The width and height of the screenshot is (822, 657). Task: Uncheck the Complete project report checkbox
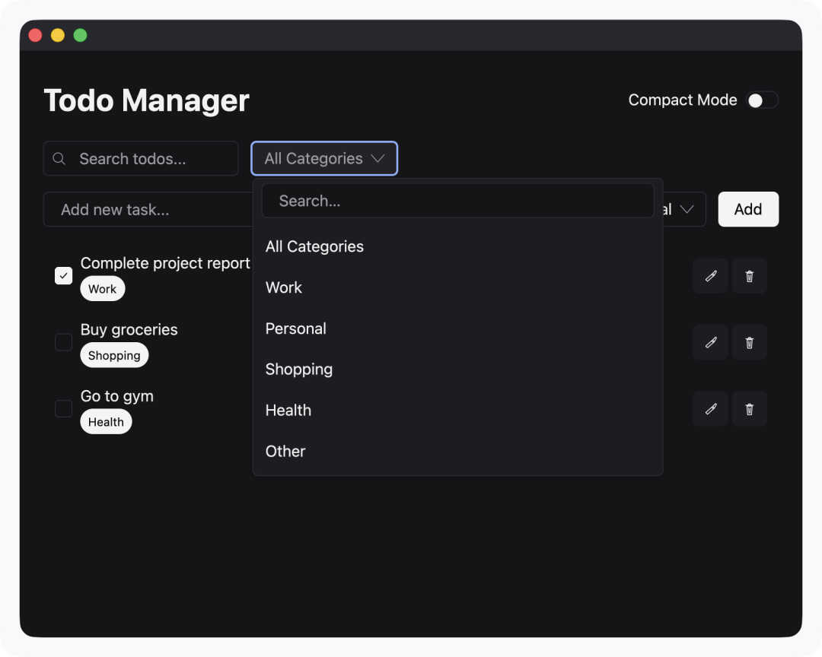pyautogui.click(x=64, y=275)
